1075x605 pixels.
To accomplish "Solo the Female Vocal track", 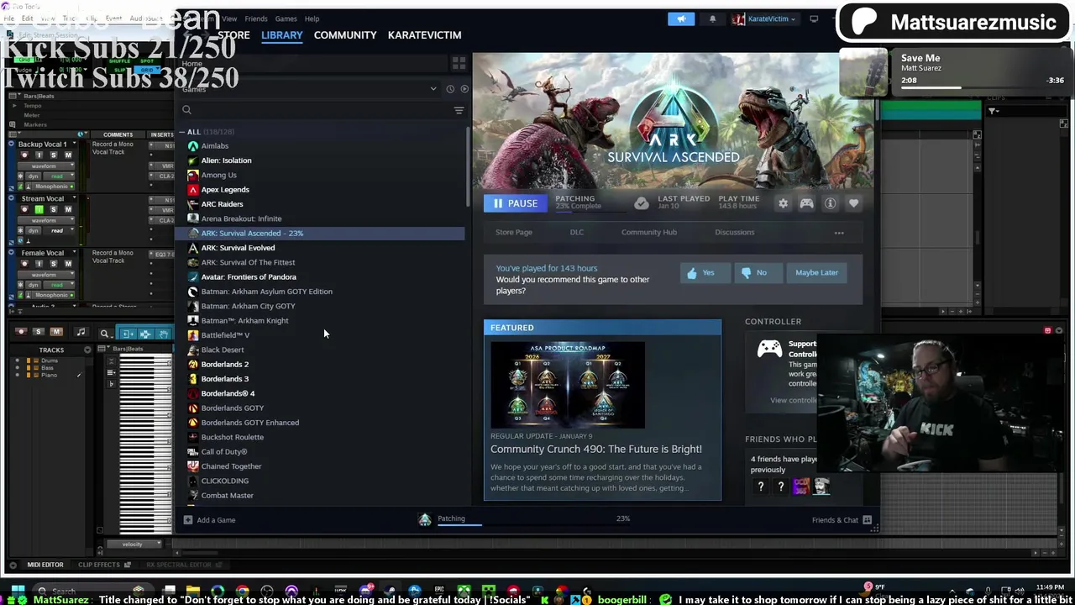I will coord(54,264).
